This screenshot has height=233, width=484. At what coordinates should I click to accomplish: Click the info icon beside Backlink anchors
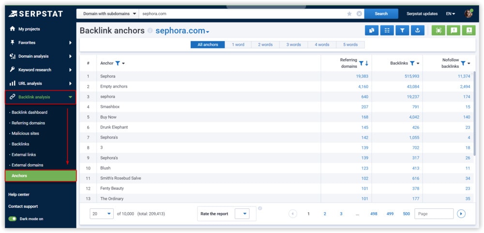point(150,31)
